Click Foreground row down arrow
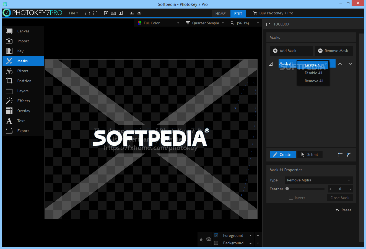Viewport: 366px width, 249px height. click(258, 236)
